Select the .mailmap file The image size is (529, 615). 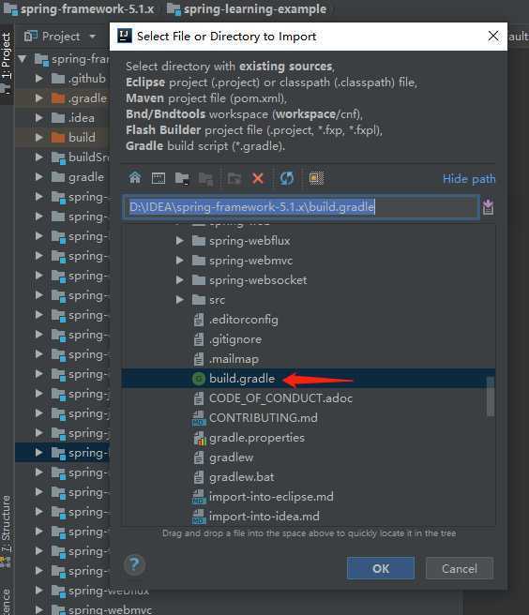point(234,359)
